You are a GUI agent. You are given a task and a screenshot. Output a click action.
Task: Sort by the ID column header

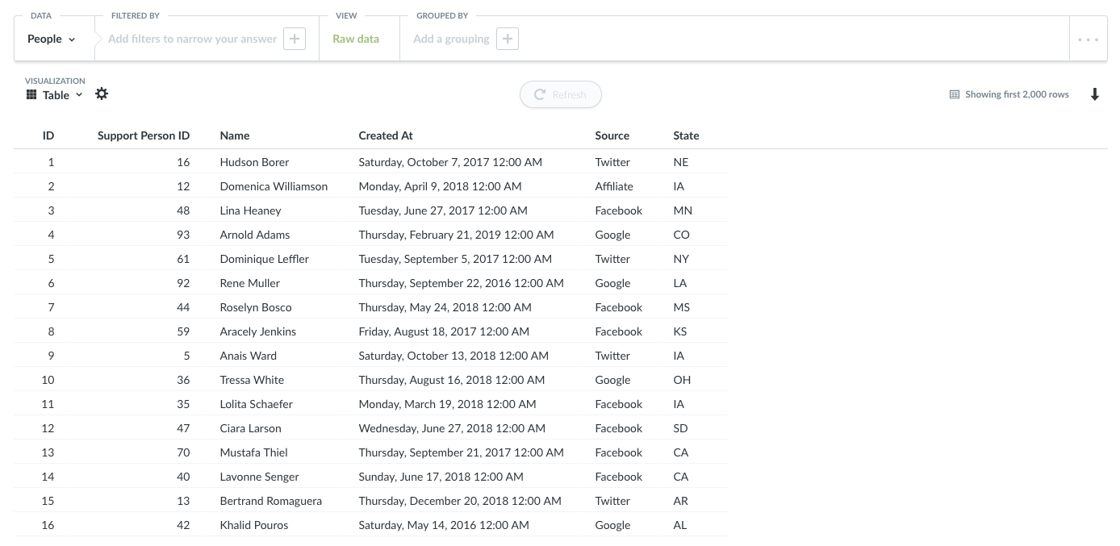pyautogui.click(x=48, y=135)
